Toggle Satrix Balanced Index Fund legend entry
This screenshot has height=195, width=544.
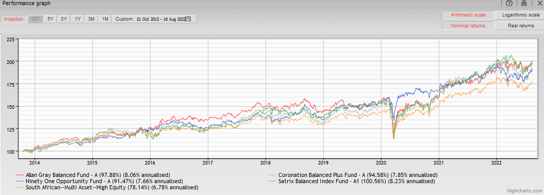pyautogui.click(x=352, y=181)
